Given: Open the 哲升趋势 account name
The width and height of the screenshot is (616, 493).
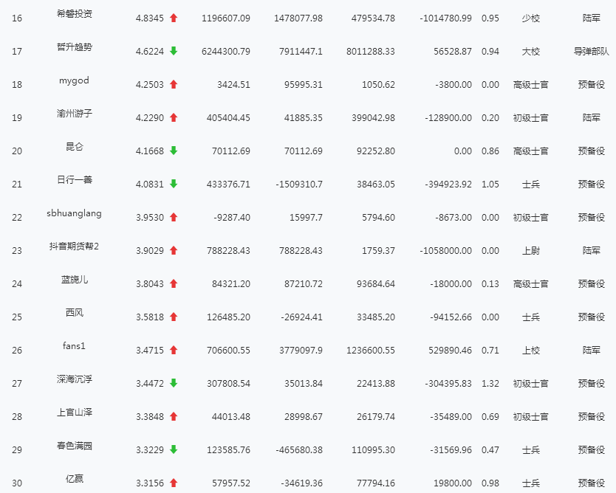Looking at the screenshot, I should click(x=75, y=47).
